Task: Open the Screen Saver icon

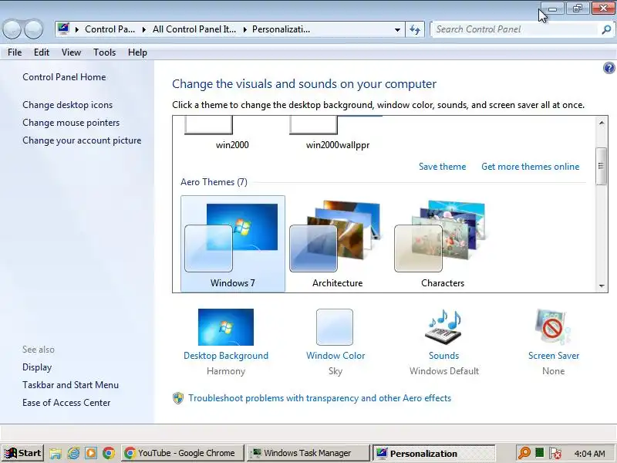Action: click(553, 327)
